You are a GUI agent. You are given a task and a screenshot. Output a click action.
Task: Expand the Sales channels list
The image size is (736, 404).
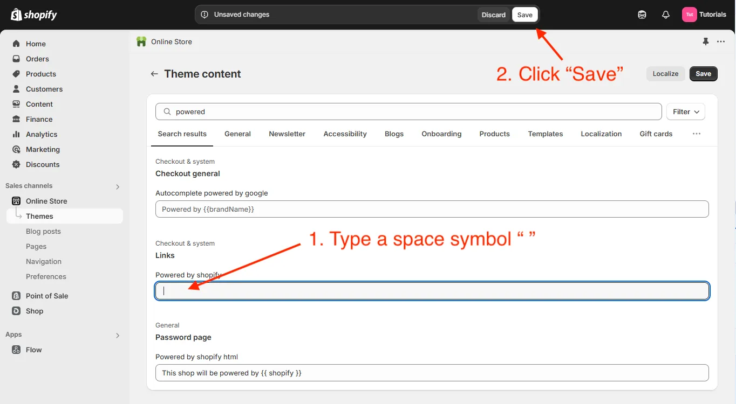tap(117, 186)
